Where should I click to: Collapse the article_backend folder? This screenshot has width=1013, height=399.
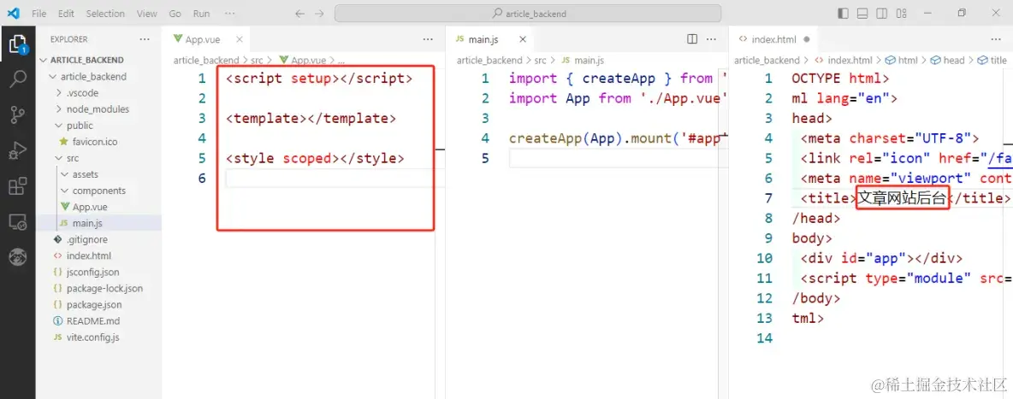point(99,76)
